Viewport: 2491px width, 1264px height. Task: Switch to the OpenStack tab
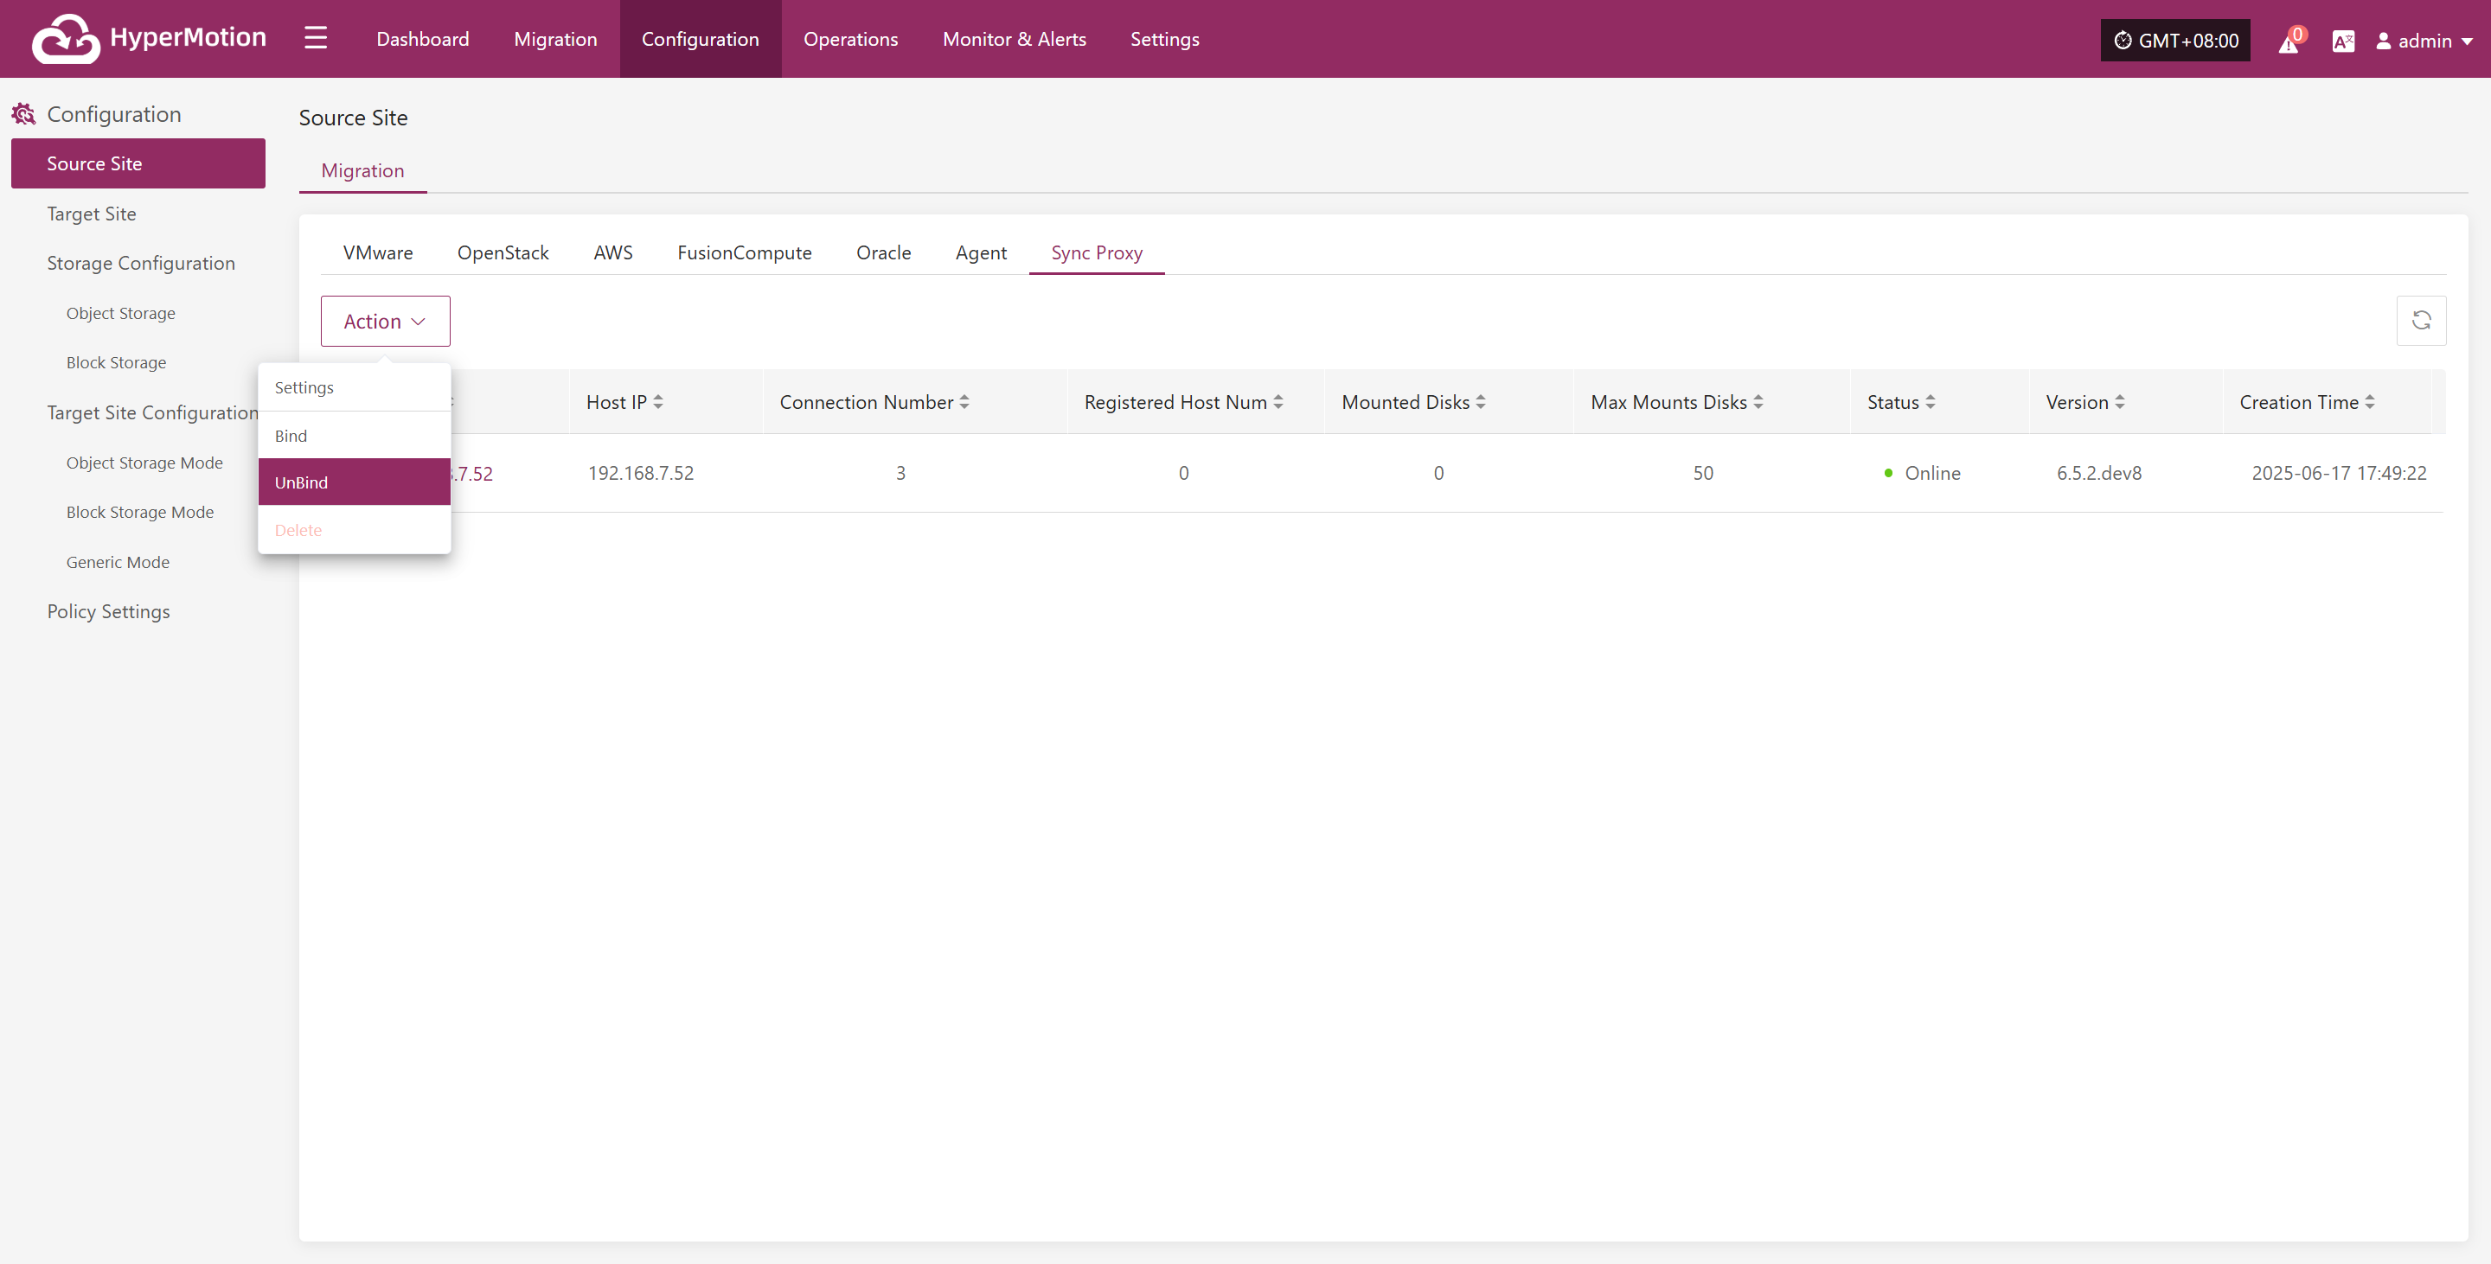(x=503, y=252)
